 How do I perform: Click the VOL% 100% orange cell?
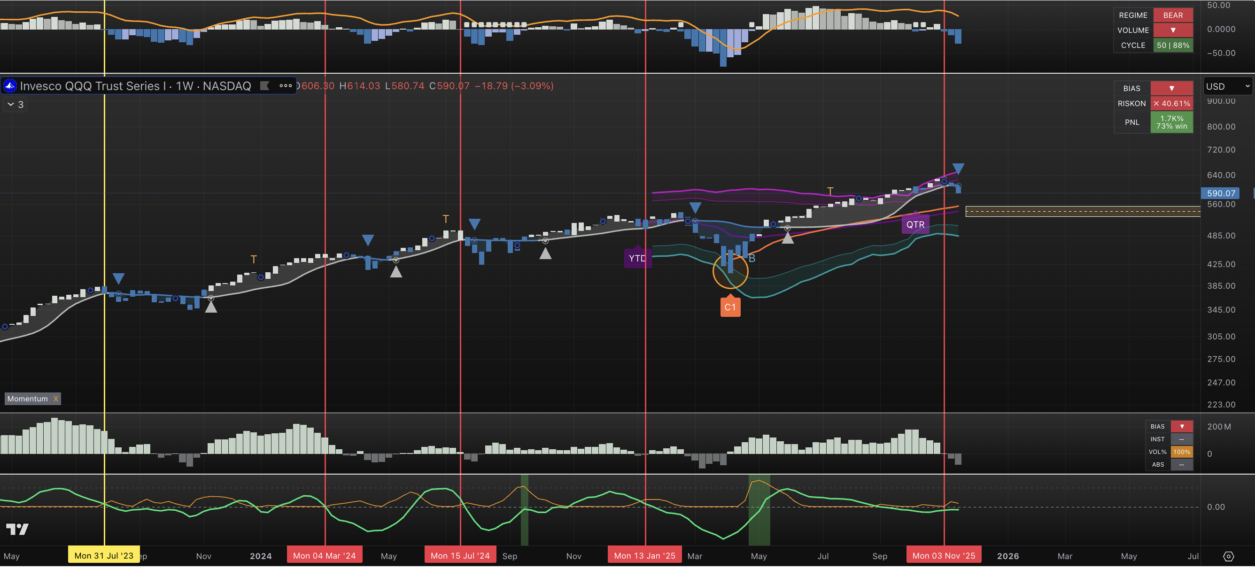[x=1181, y=452]
